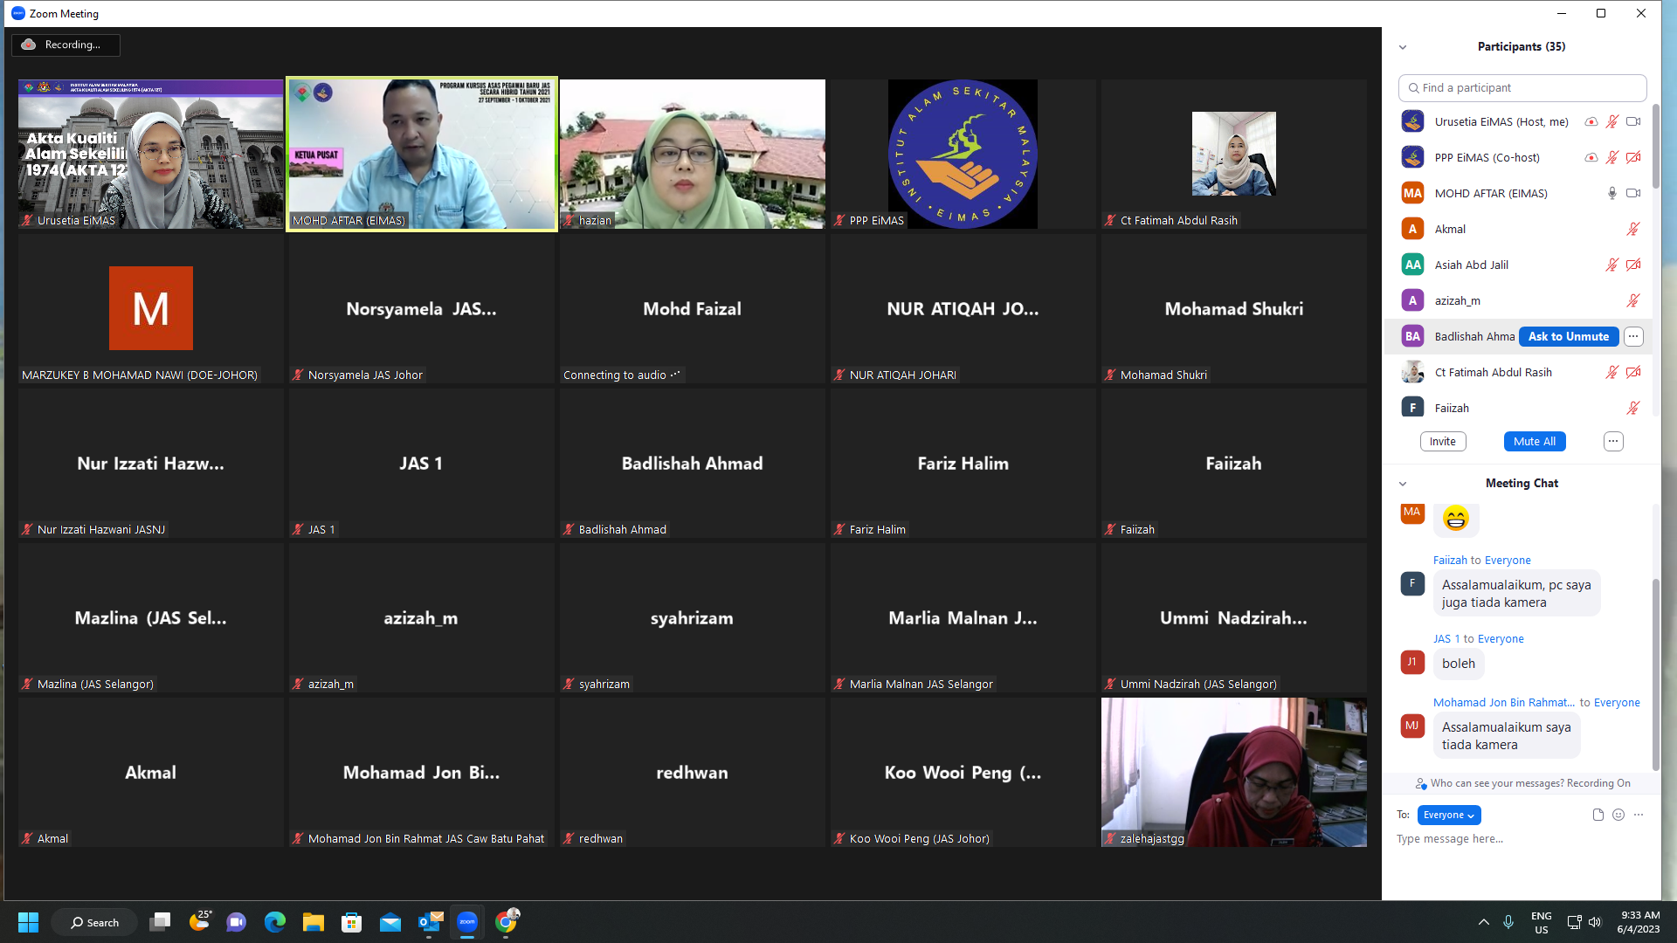
Task: Focus the Find a participant search box
Action: pos(1522,87)
